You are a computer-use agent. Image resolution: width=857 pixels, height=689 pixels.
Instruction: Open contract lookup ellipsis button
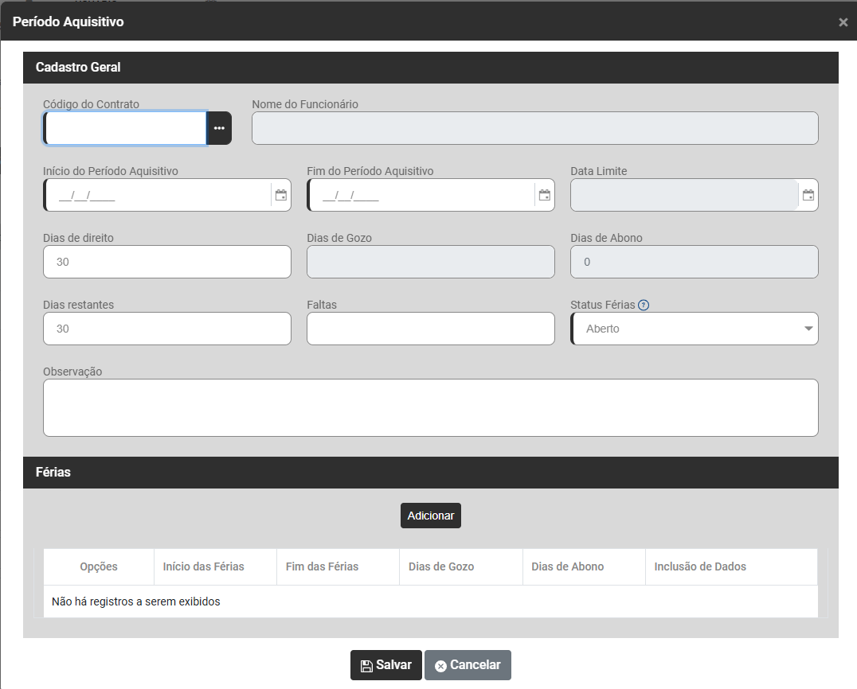point(219,128)
